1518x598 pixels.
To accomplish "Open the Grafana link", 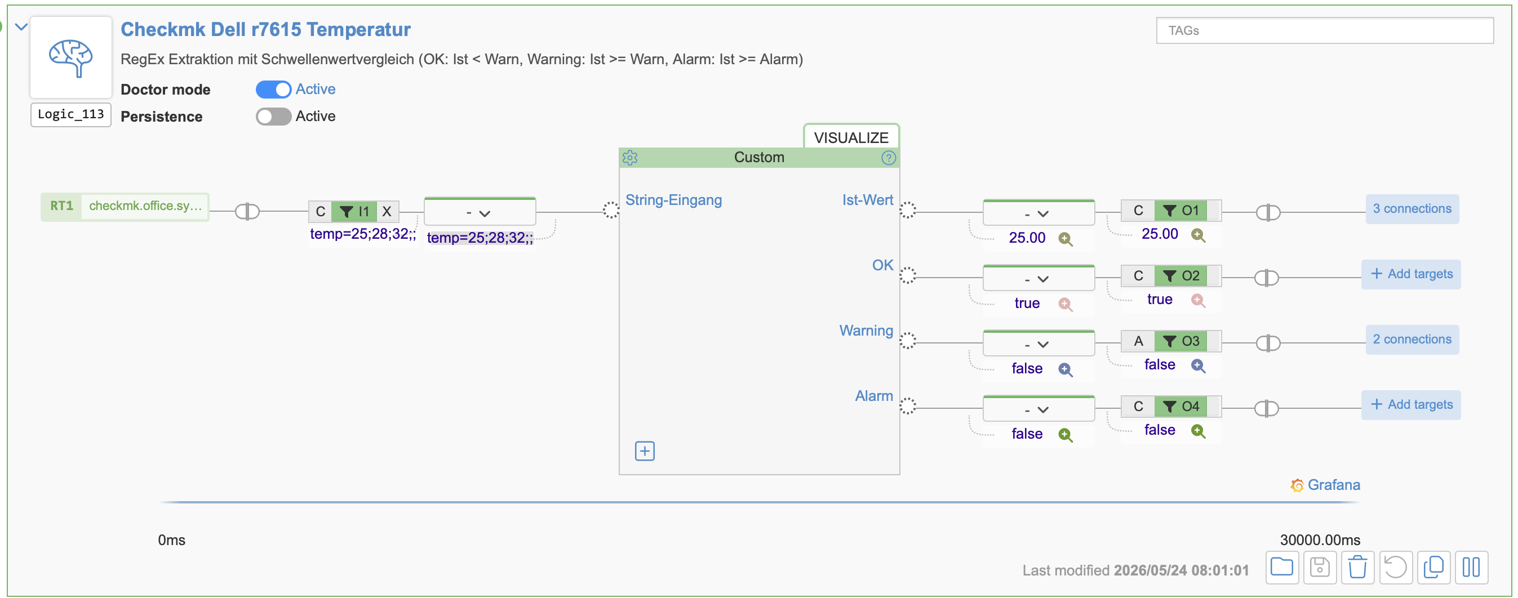I will 1325,485.
